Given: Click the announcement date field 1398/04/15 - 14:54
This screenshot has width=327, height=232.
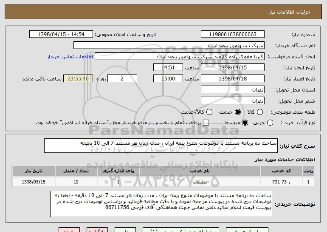Looking at the screenshot, I should (61, 34).
